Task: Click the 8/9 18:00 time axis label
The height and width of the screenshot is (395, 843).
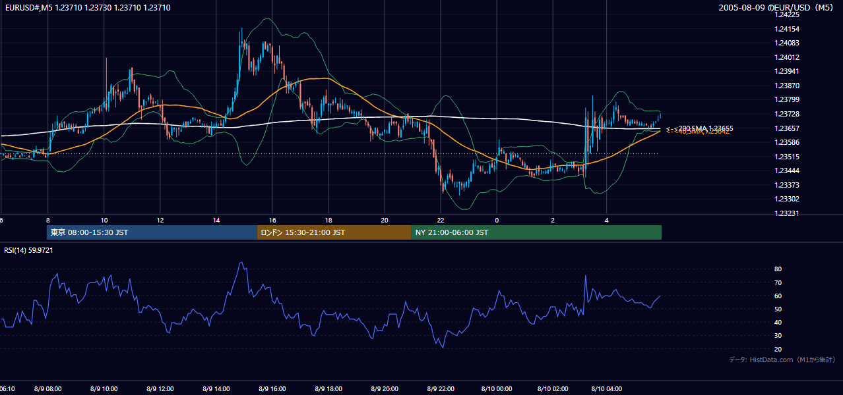Action: tap(328, 389)
